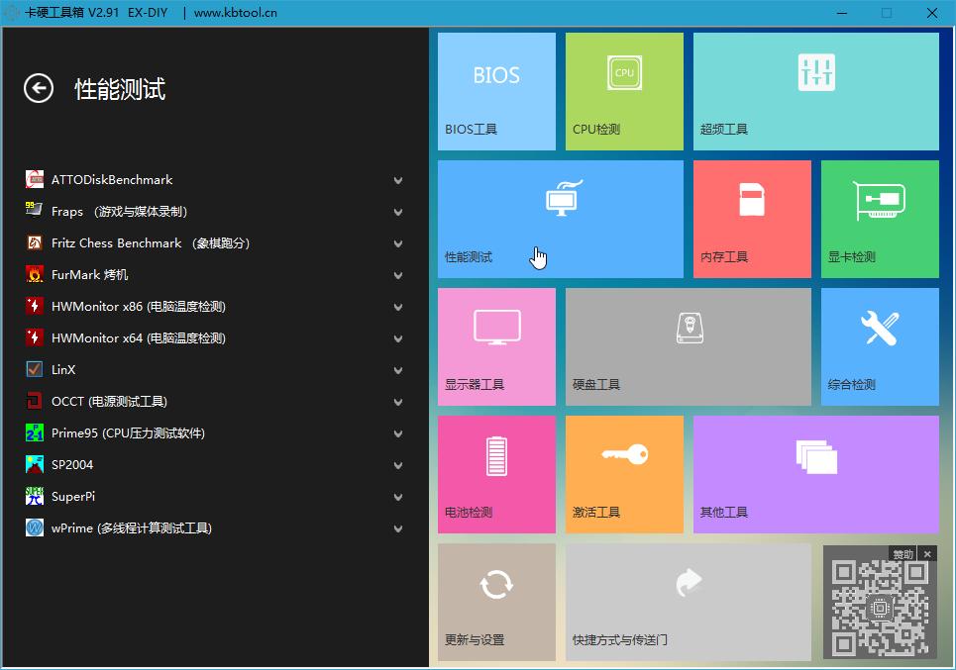Image resolution: width=956 pixels, height=670 pixels.
Task: Expand the FurMark 烤机 entry
Action: click(397, 275)
